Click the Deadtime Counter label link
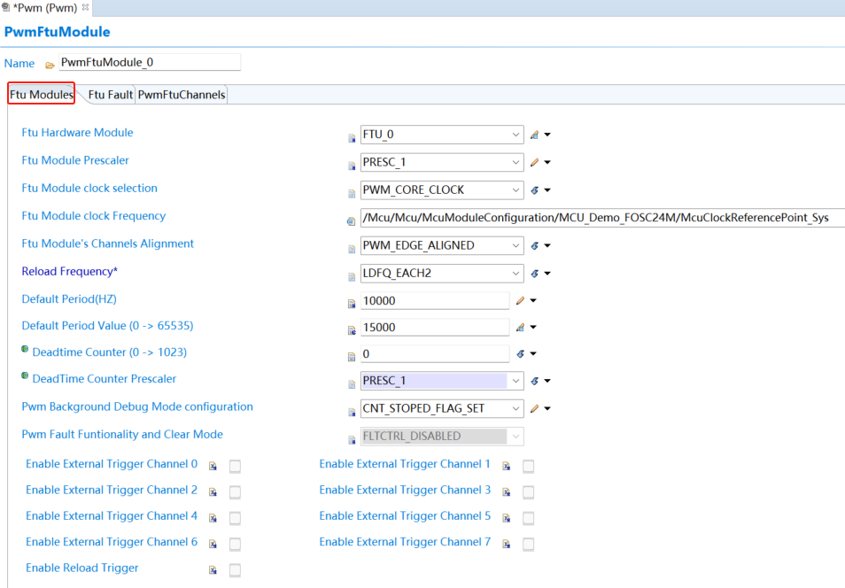Screen dimensions: 845x588 109,352
